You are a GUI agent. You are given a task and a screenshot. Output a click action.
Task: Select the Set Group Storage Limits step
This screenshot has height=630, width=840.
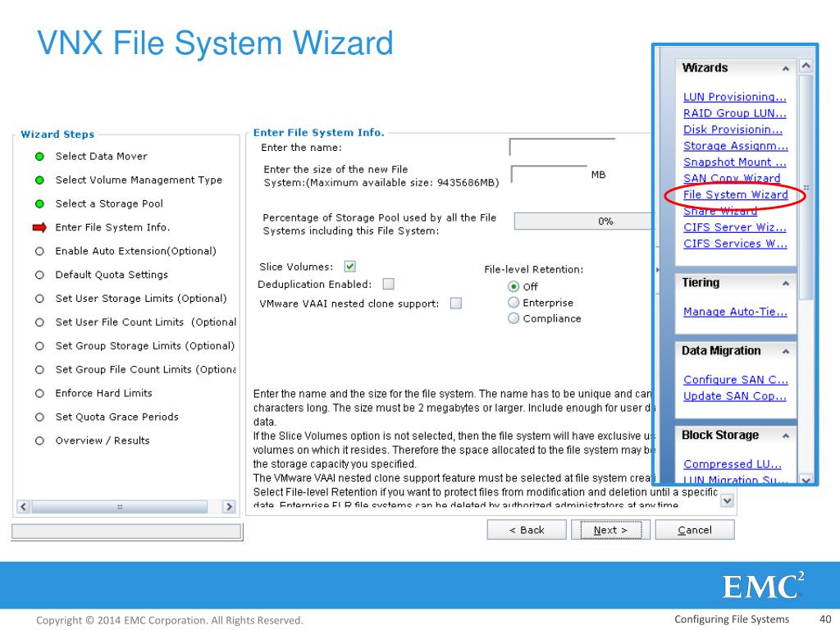click(144, 346)
